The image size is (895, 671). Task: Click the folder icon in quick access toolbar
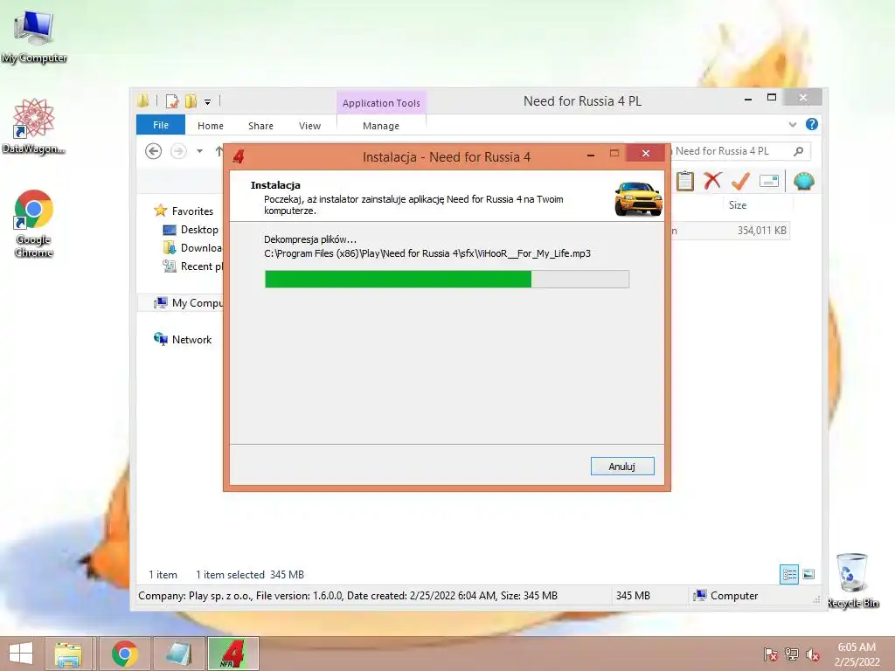click(143, 101)
